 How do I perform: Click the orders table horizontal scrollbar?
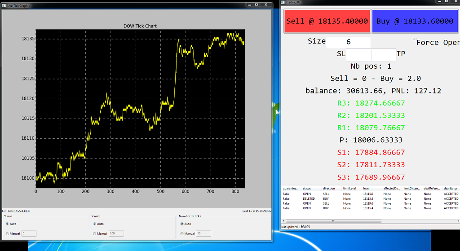[x=333, y=221]
